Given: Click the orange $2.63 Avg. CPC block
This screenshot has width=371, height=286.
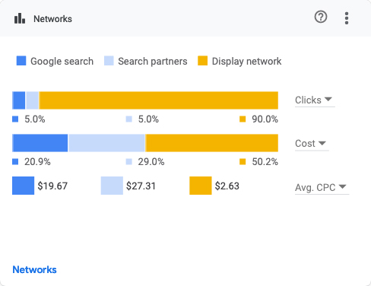Looking at the screenshot, I should (201, 186).
